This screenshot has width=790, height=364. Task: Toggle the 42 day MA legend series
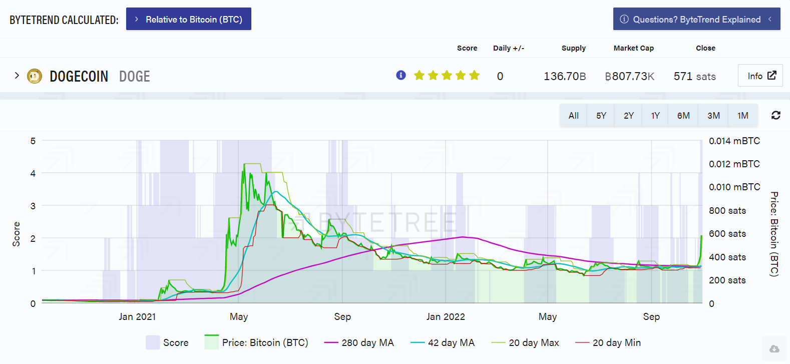[x=443, y=342]
